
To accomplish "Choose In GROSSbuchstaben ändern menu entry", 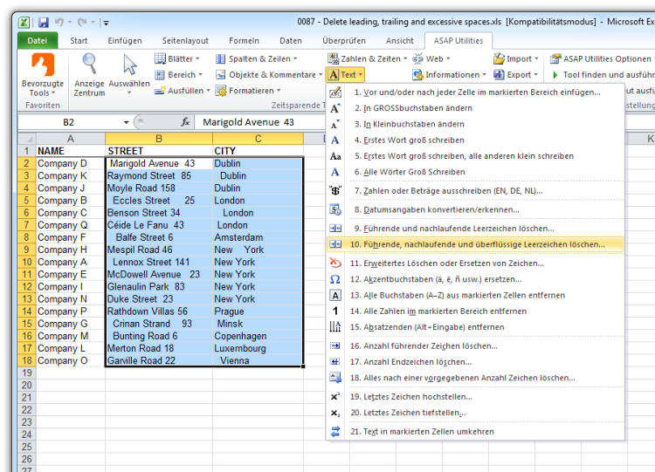I will pyautogui.click(x=475, y=108).
